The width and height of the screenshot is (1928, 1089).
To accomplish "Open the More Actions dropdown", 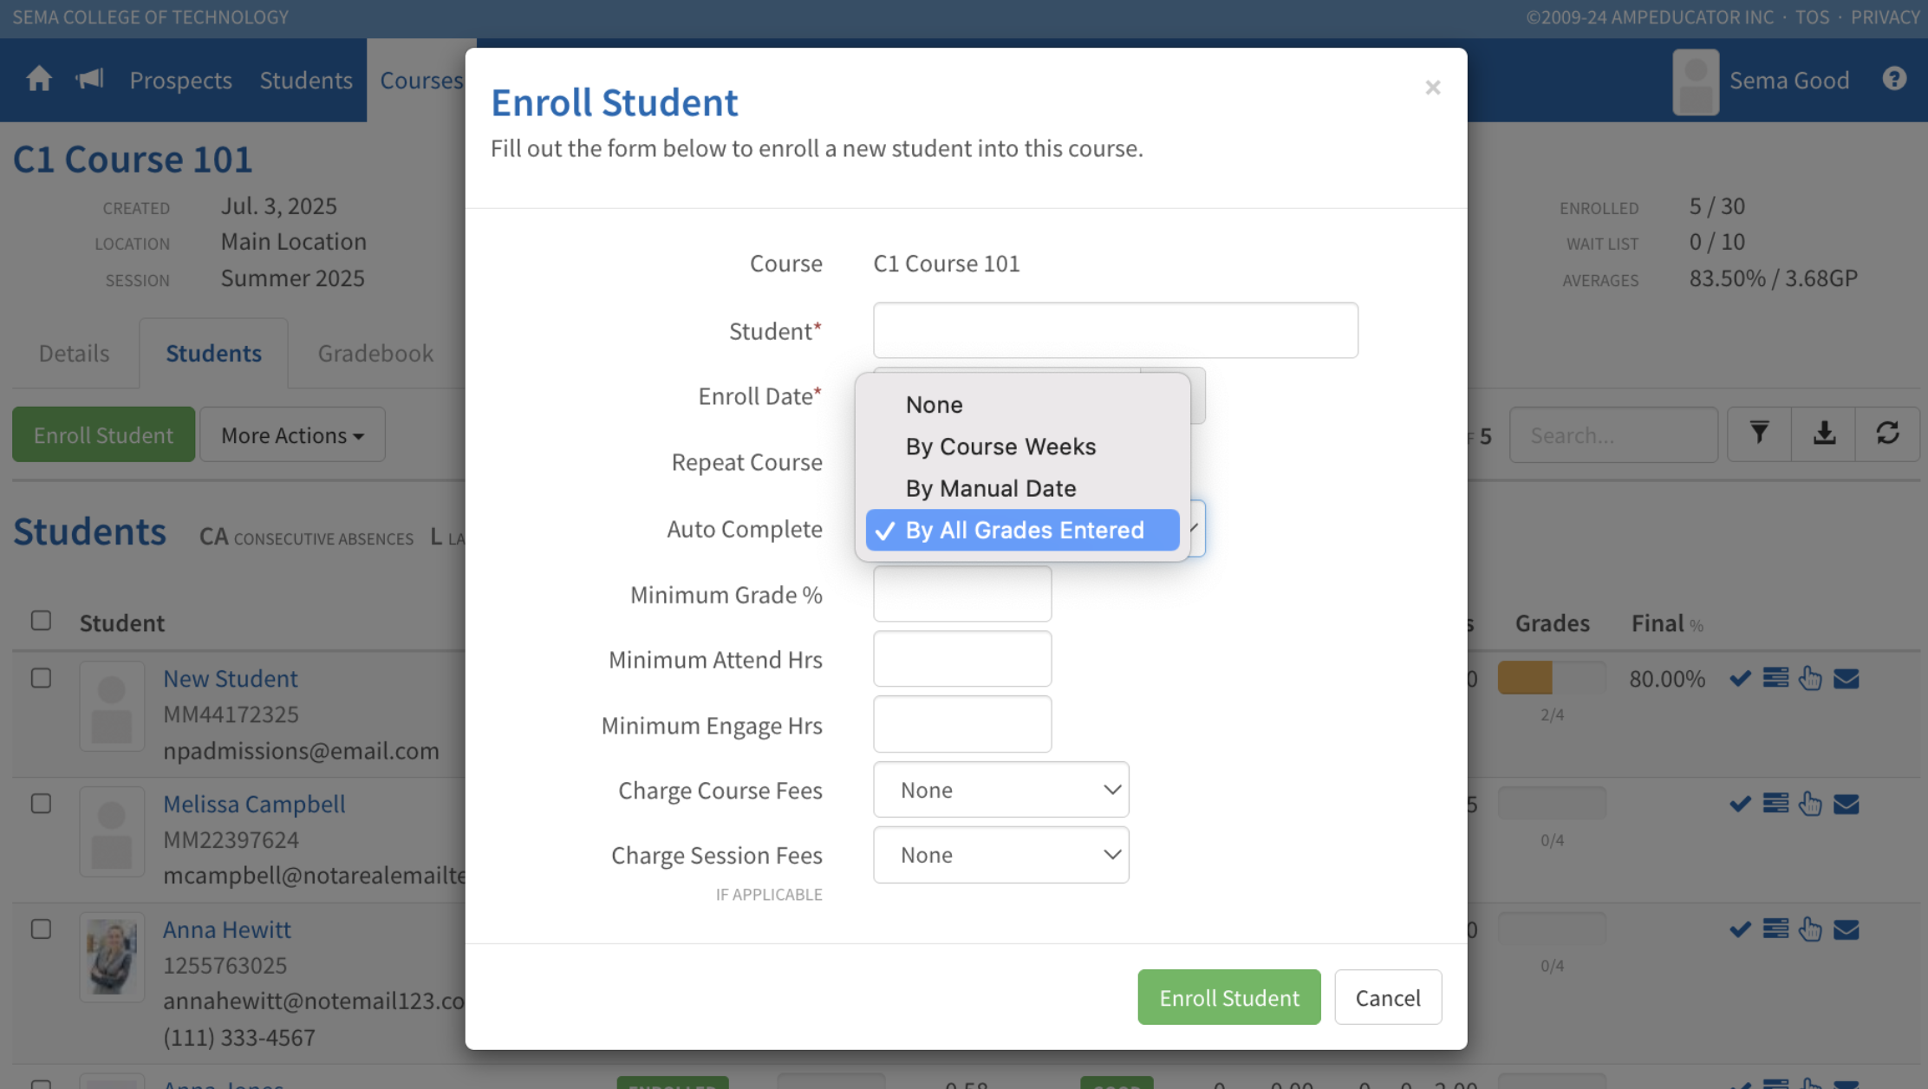I will [x=292, y=435].
